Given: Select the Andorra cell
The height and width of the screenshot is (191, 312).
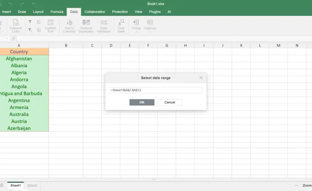Looking at the screenshot, I should coord(24,80).
